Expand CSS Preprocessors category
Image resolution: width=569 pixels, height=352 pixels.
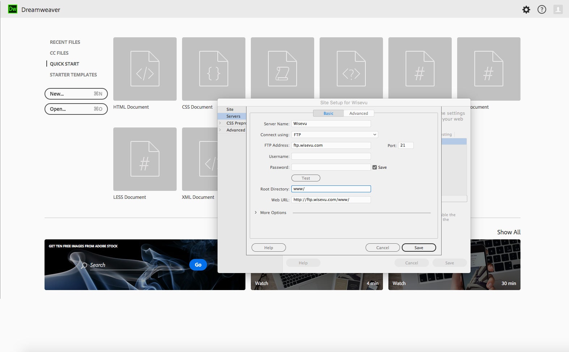pos(220,123)
